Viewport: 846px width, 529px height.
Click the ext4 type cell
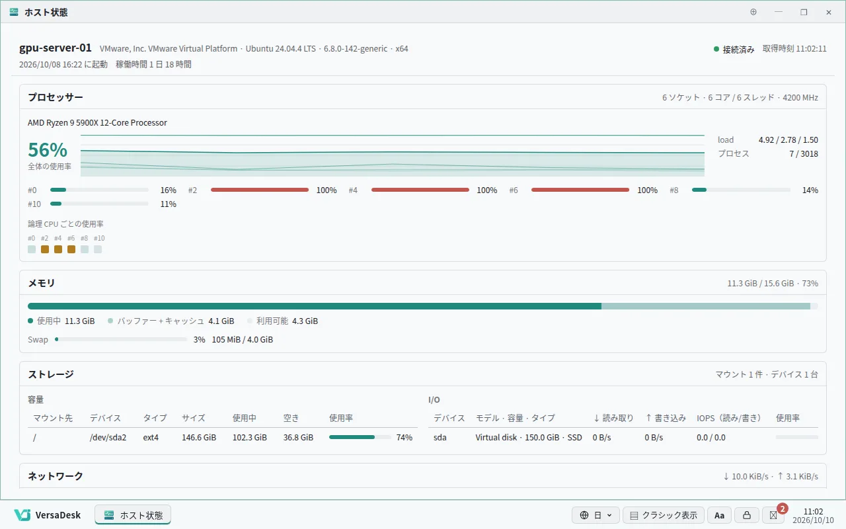coord(151,438)
